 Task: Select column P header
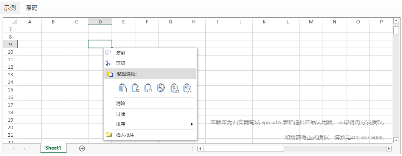(381, 22)
